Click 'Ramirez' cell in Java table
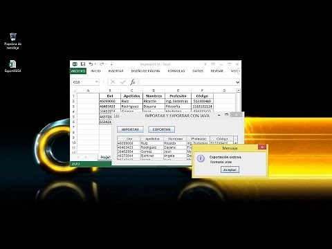This screenshot has height=249, width=332. [152, 156]
